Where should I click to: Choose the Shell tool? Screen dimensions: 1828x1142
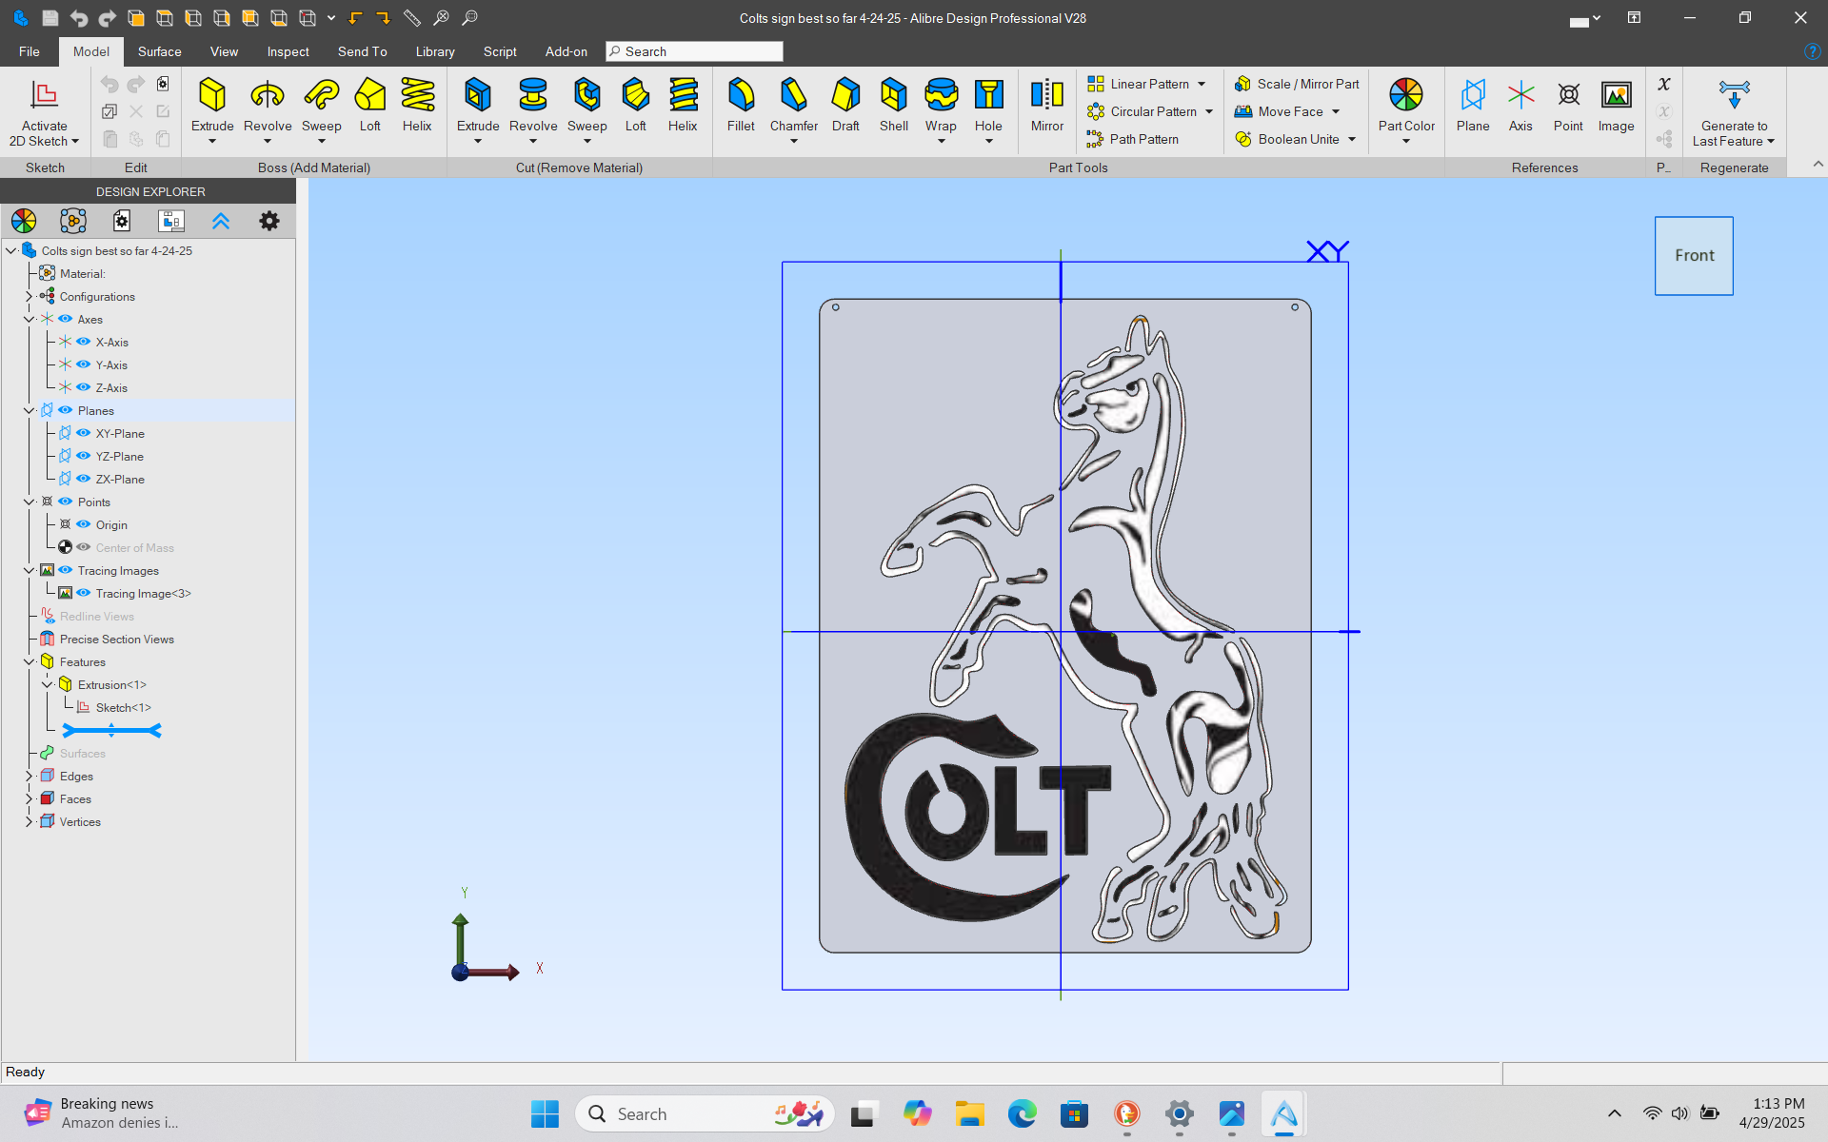[894, 105]
